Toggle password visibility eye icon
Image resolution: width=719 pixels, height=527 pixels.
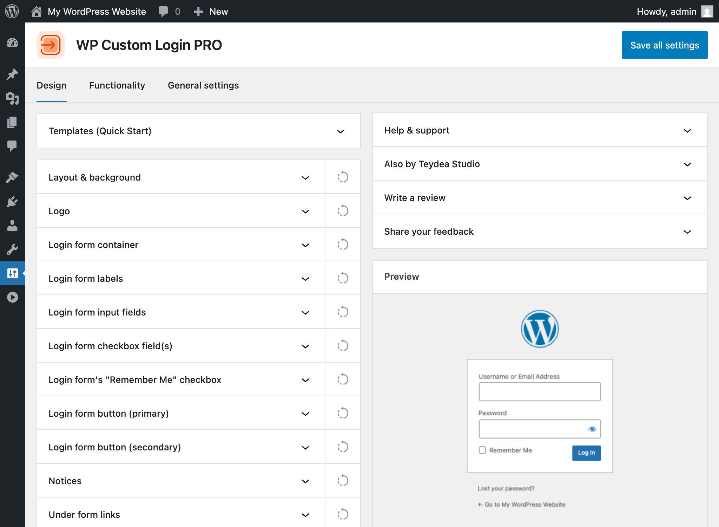pyautogui.click(x=592, y=429)
